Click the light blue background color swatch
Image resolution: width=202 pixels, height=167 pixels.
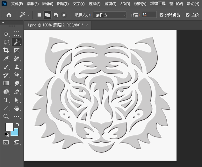[x=16, y=133]
